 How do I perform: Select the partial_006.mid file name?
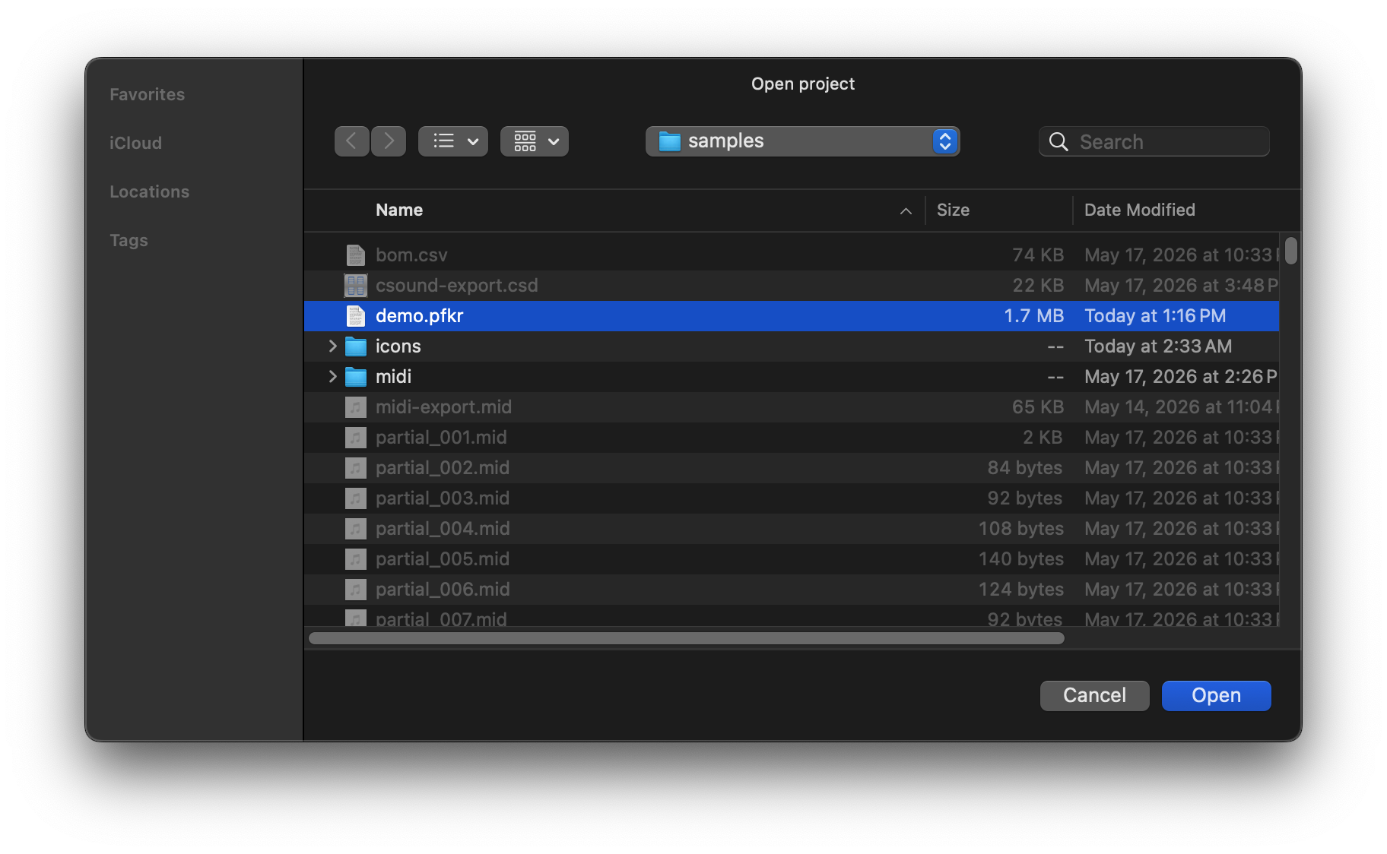(443, 590)
